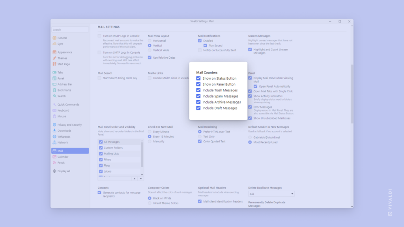Viewport: 404px width, 227px height.
Task: Open Tabs settings icon
Action: click(x=54, y=73)
